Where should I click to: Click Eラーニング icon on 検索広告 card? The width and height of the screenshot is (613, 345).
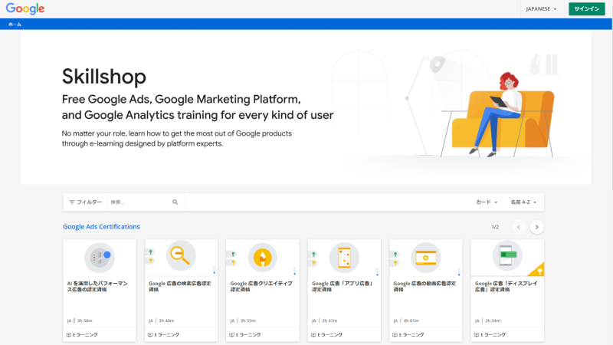(150, 335)
